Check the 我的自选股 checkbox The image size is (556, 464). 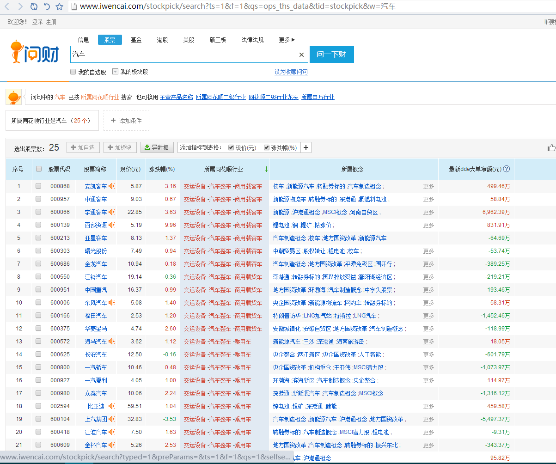[73, 72]
